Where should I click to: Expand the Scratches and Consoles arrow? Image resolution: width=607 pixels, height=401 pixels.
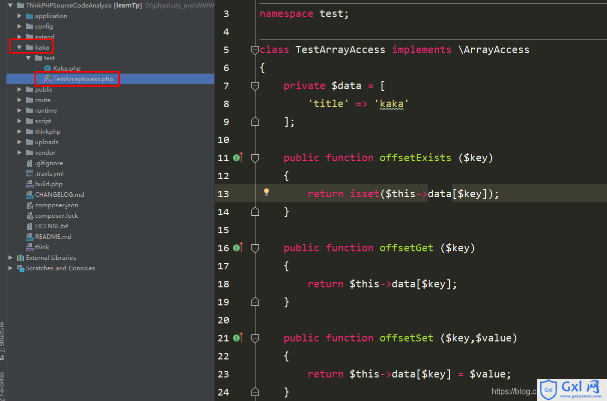pyautogui.click(x=11, y=268)
